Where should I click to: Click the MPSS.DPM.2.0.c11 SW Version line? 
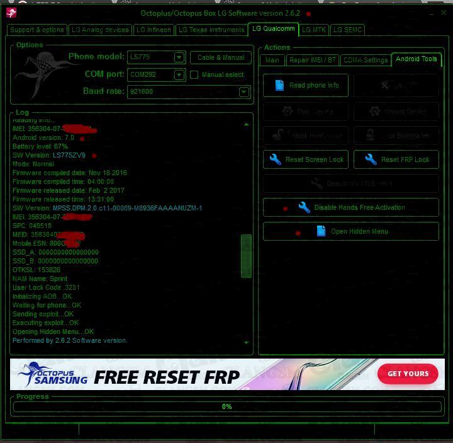pyautogui.click(x=108, y=209)
